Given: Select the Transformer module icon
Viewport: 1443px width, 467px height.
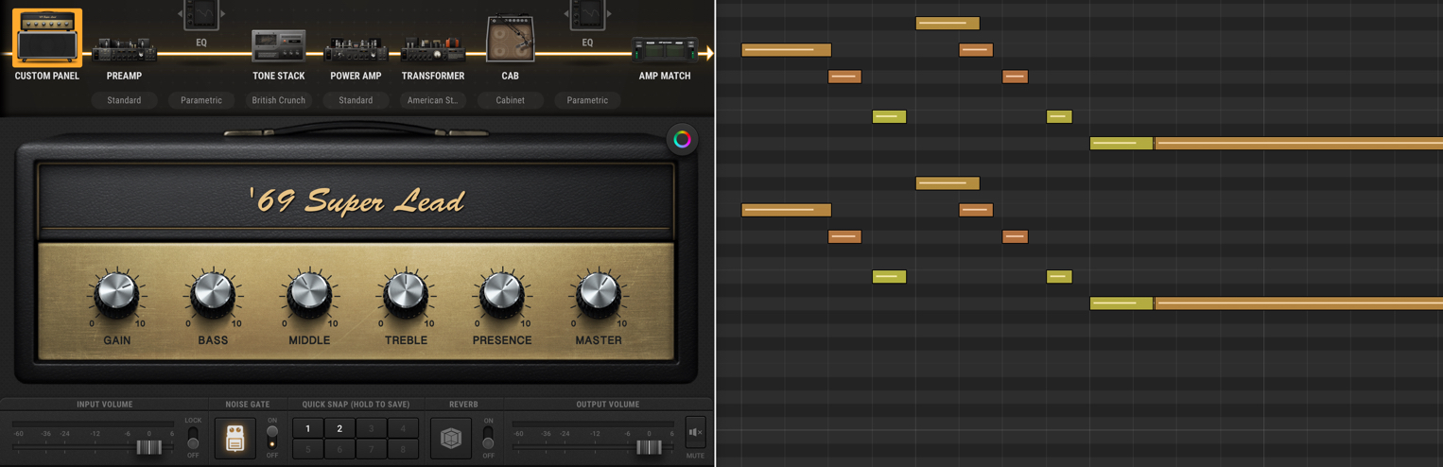Looking at the screenshot, I should (432, 51).
